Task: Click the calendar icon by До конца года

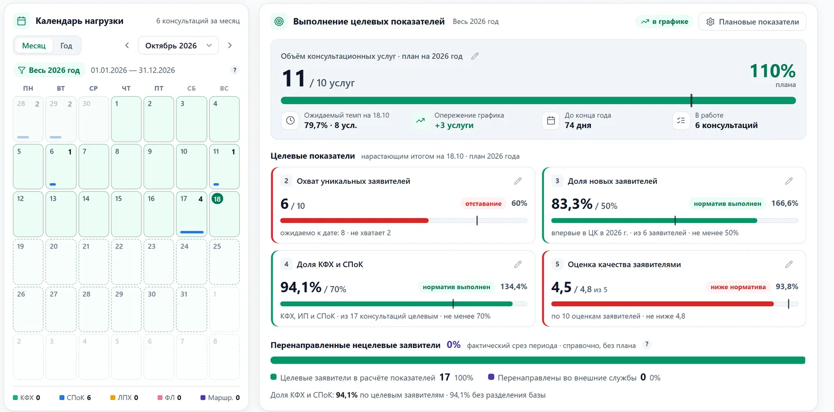Action: point(551,120)
